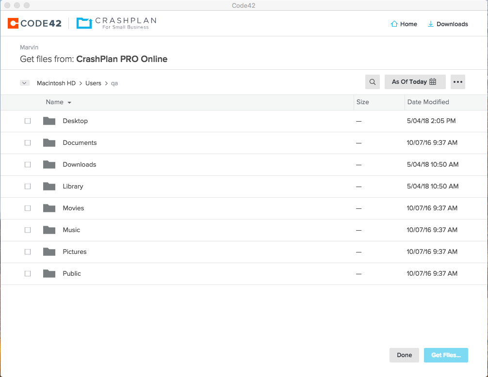This screenshot has height=377, width=488.
Task: Click the Library folder icon
Action: coord(49,186)
